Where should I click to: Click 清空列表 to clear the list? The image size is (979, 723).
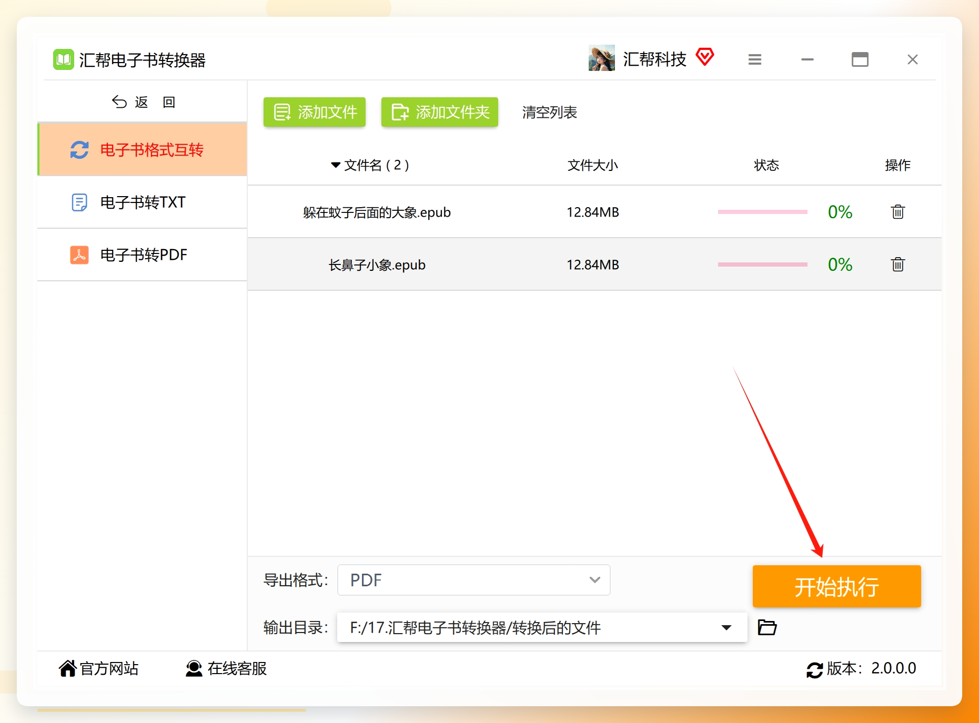(549, 112)
